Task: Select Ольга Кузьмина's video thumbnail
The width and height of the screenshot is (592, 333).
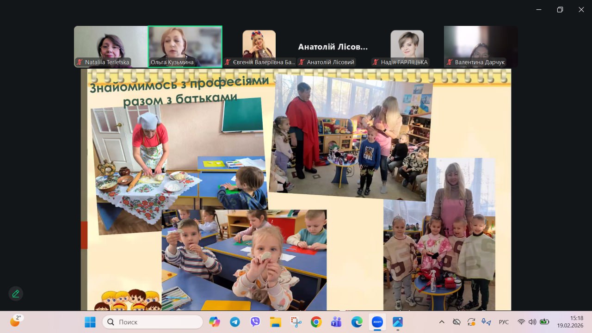Action: 185,47
